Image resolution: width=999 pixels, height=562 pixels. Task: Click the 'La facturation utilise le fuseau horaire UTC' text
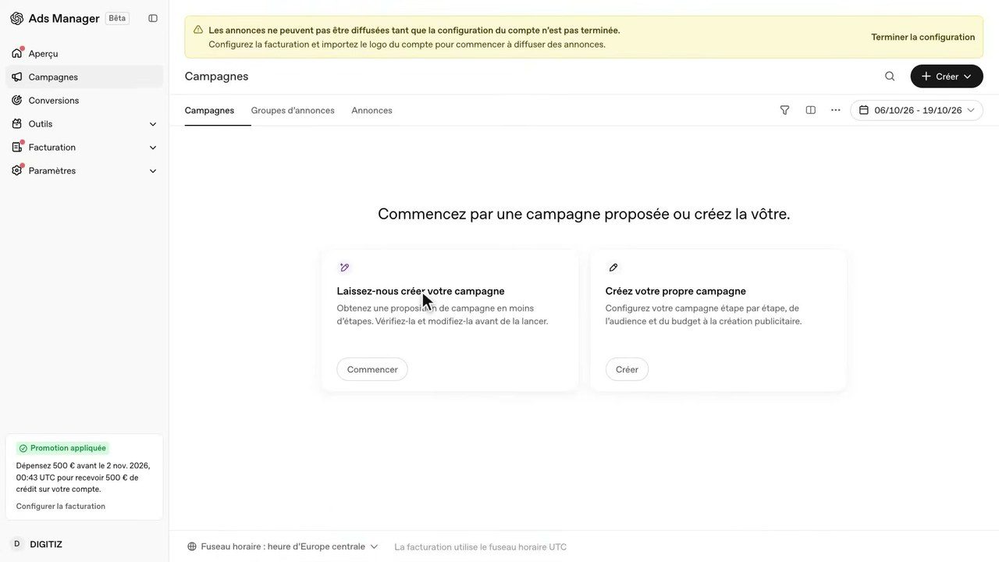[481, 546]
